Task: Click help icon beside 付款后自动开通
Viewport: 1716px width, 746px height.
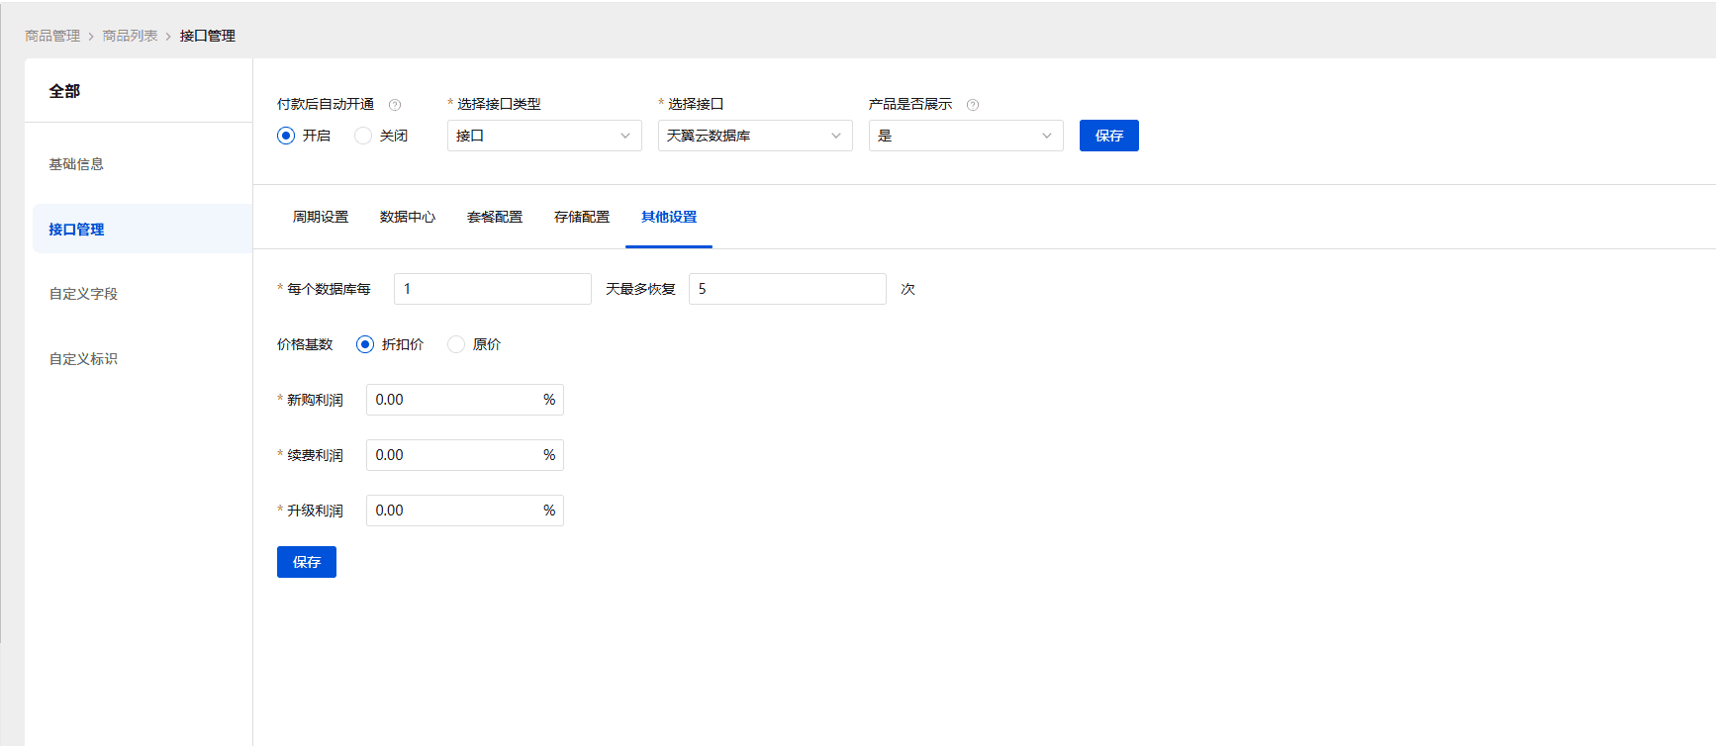Action: 395,105
